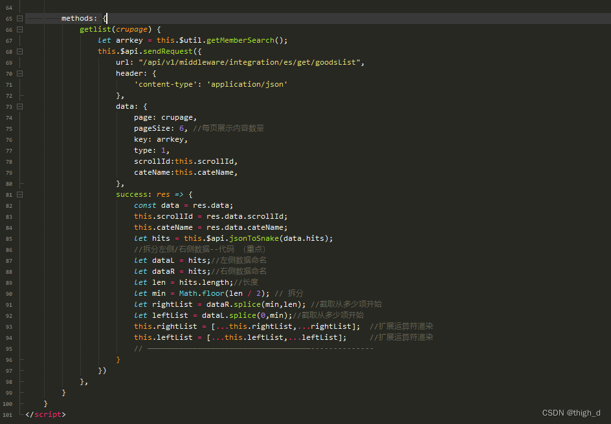The height and width of the screenshot is (424, 611).
Task: Click let dataR = hits line
Action: coord(172,271)
